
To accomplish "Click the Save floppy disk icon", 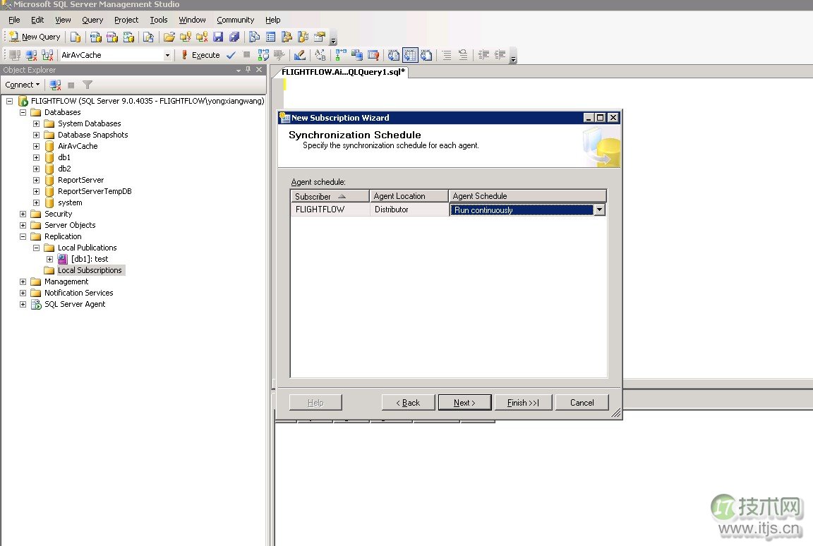I will click(218, 37).
